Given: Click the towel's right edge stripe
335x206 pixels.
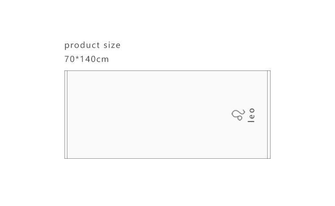Looking at the screenshot, I should coord(269,114).
